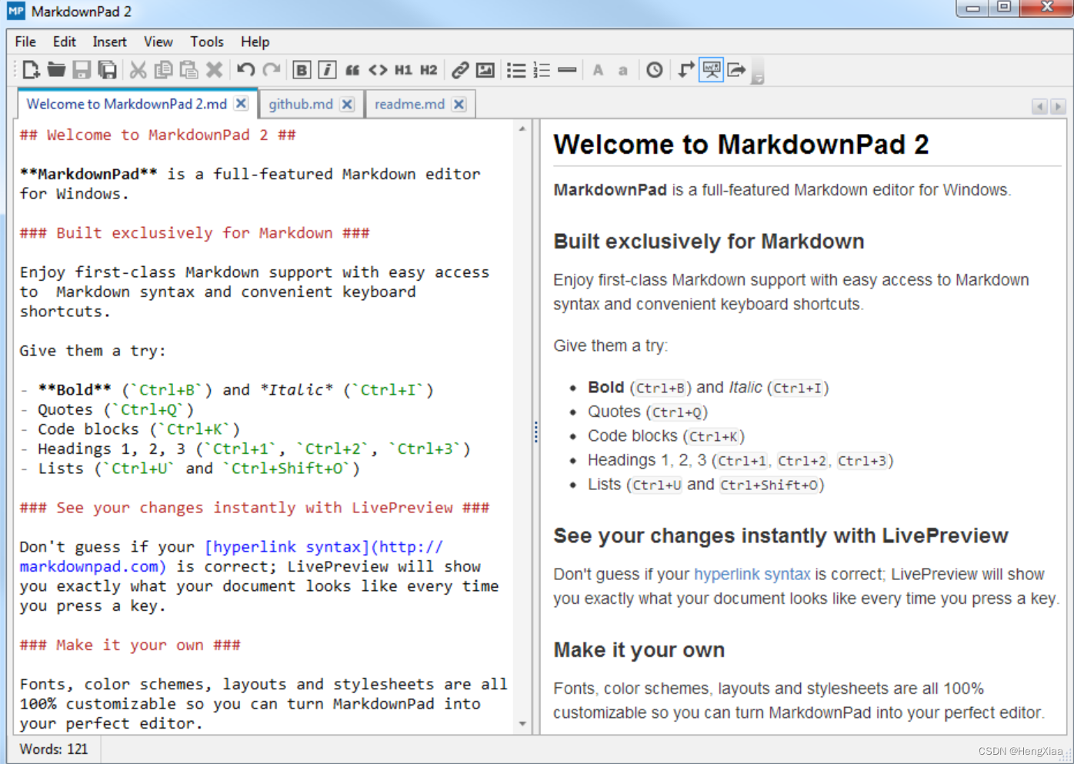Click the tab strip left arrow
The height and width of the screenshot is (764, 1074).
1040,106
